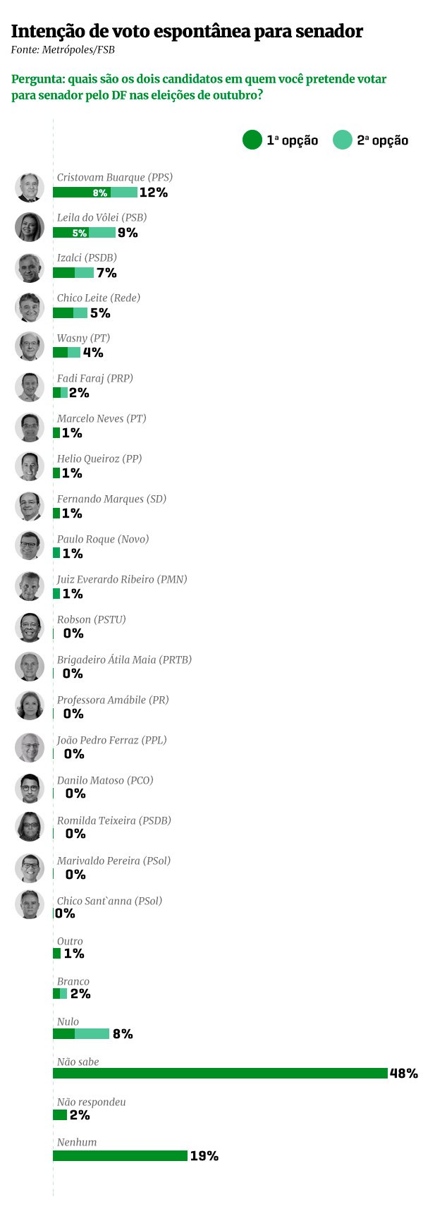Screen dimensions: 423x1209
Task: Open Chico Leite's portrait
Action: [30, 308]
